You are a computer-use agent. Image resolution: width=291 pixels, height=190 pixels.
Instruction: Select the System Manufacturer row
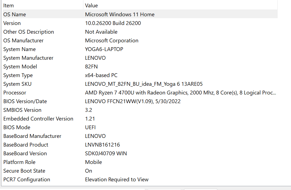tap(28, 58)
